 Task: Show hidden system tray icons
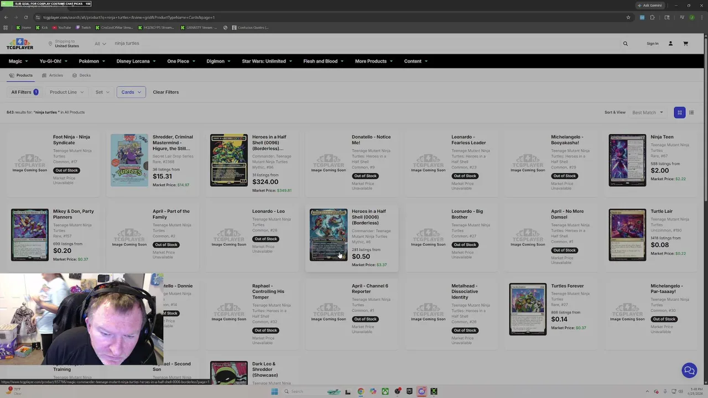[x=648, y=391]
